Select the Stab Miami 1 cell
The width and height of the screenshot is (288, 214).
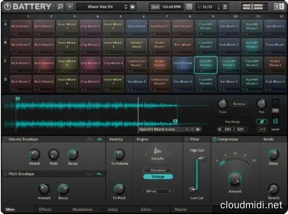[229, 46]
